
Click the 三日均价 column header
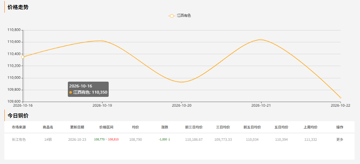click(223, 127)
